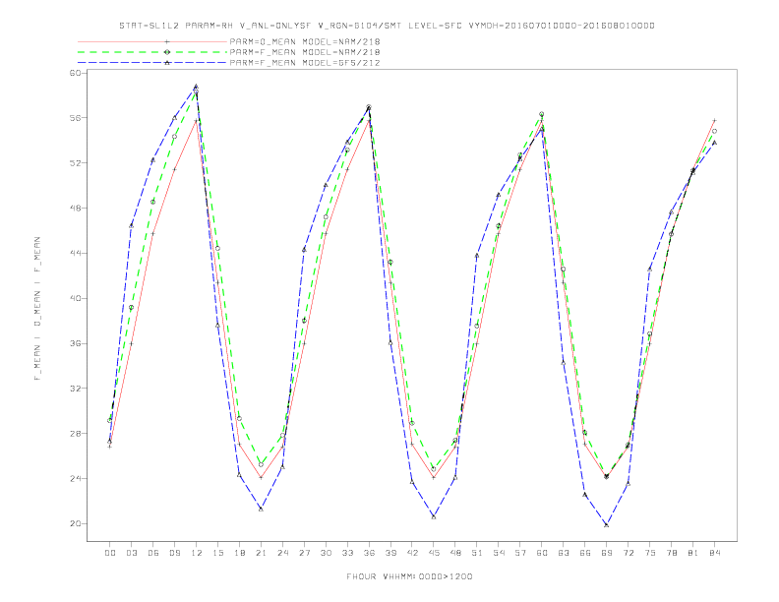Click y-axis tick label 36
Image resolution: width=779 pixels, height=602 pixels.
(x=75, y=343)
